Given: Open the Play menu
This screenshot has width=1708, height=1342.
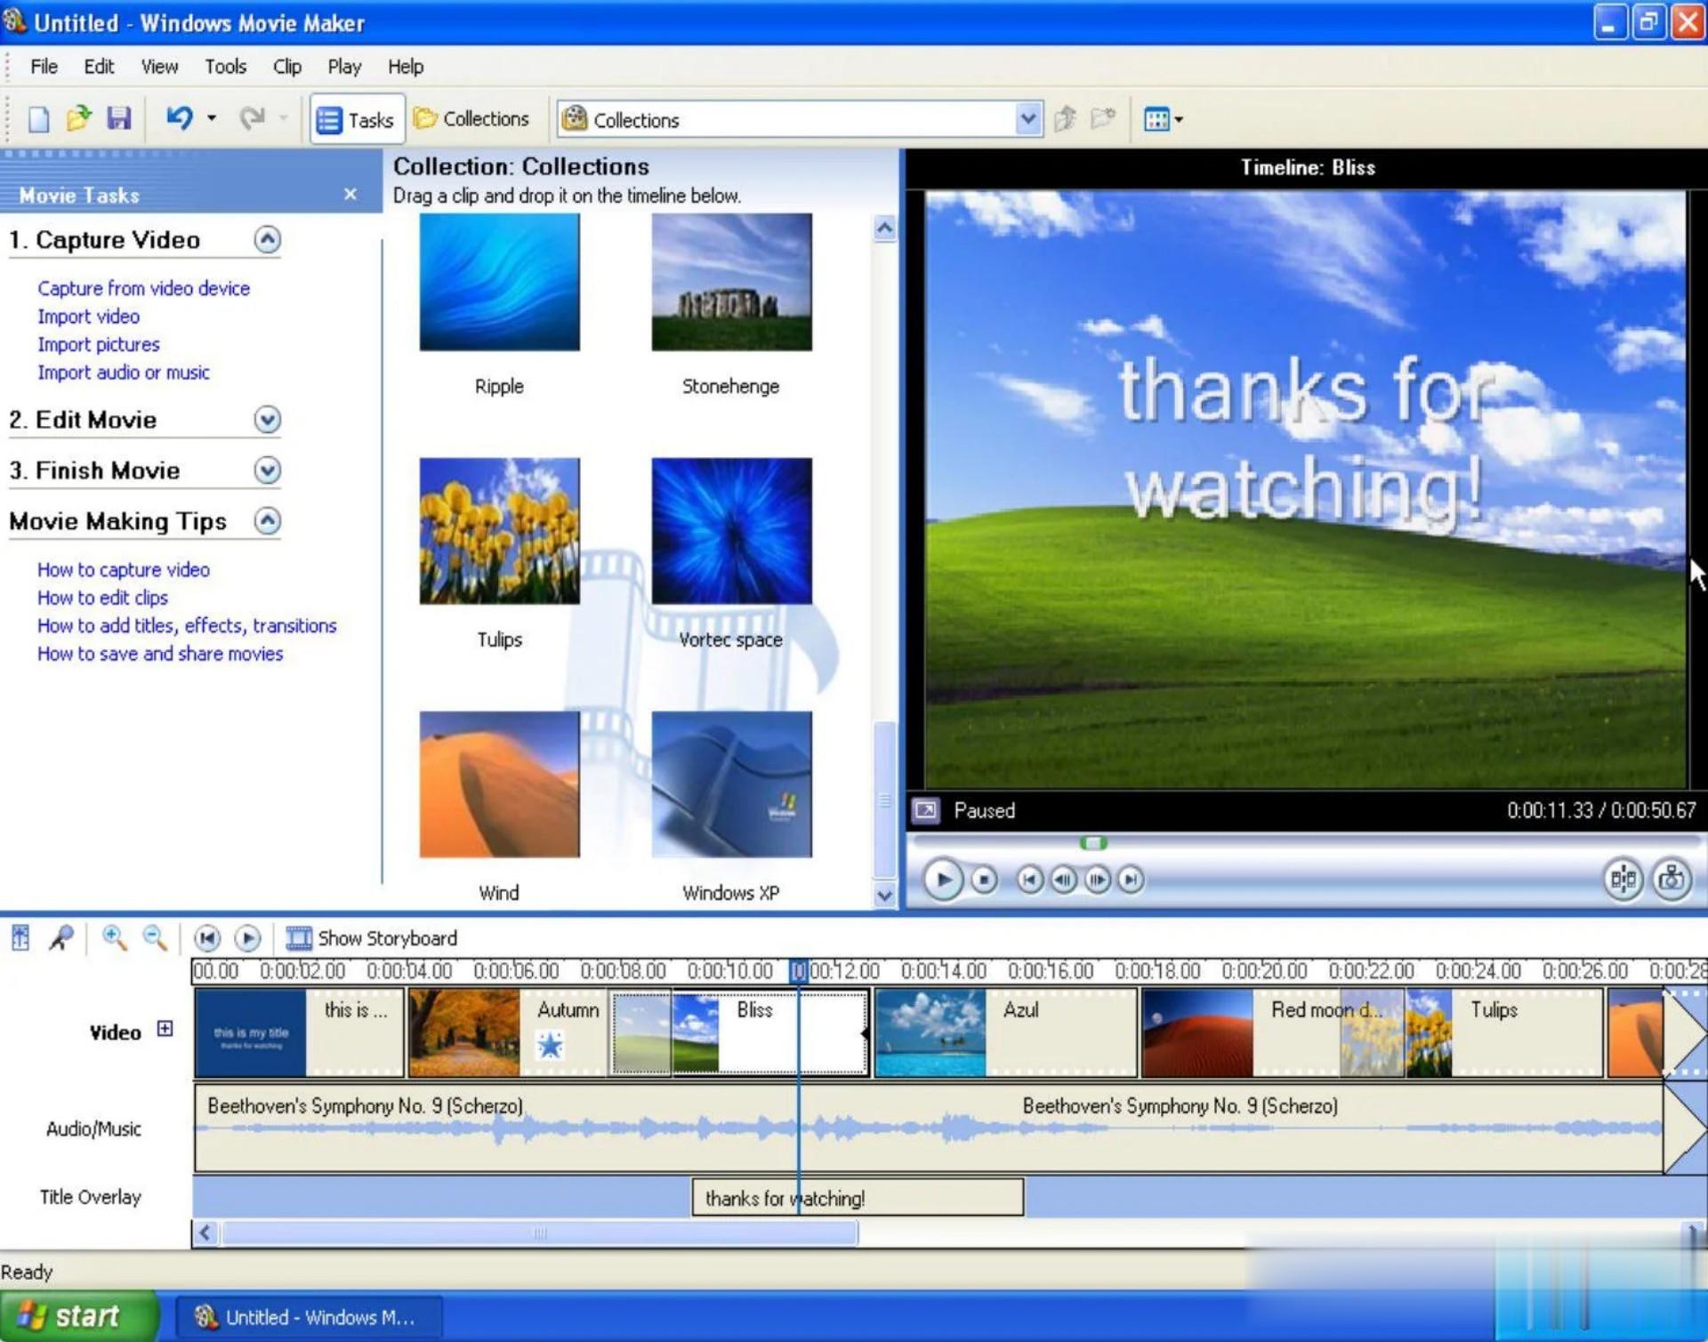Looking at the screenshot, I should (343, 67).
